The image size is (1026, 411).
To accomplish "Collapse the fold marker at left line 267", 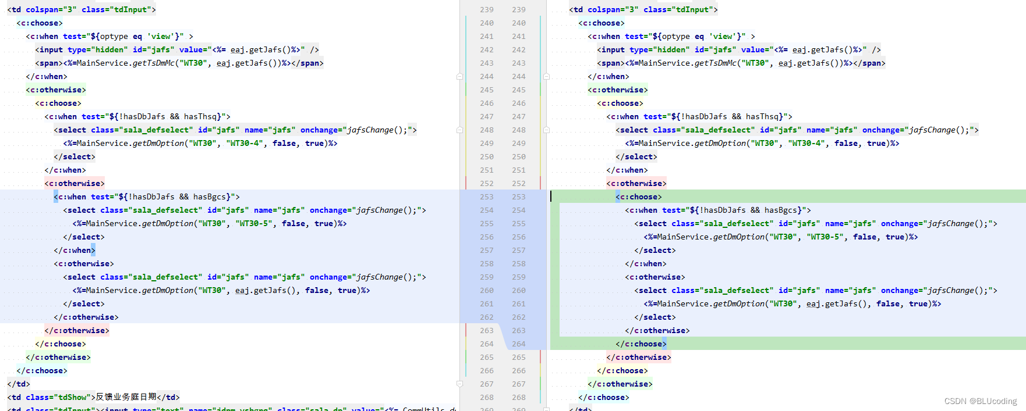I will pos(459,384).
